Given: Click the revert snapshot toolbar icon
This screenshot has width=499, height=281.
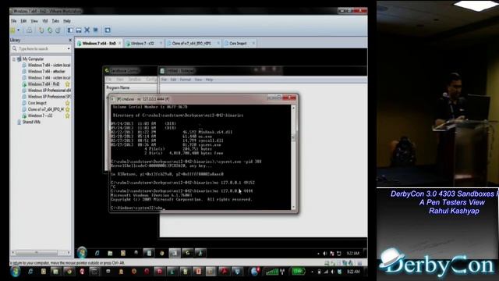Looking at the screenshot, I should click(x=50, y=30).
